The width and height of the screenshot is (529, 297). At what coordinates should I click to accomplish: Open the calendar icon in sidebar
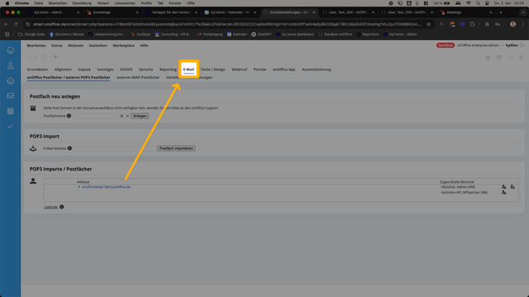click(x=11, y=111)
